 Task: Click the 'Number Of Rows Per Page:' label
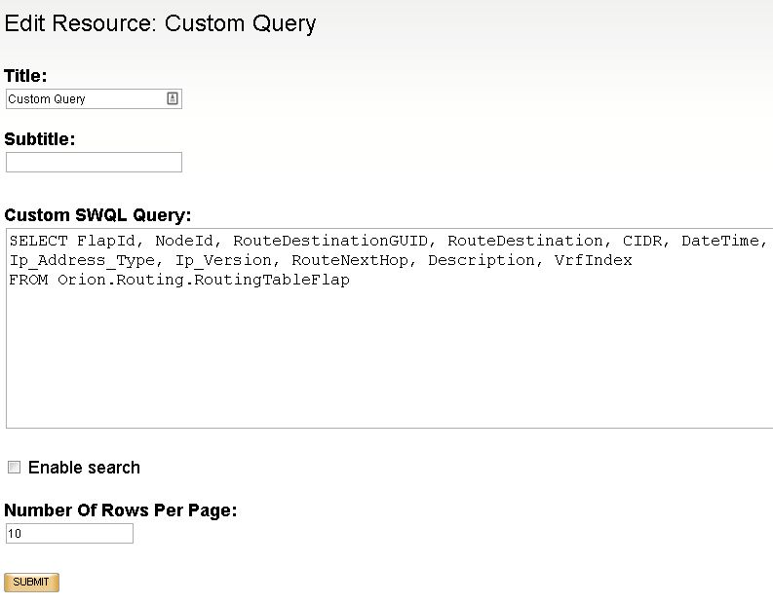(120, 510)
